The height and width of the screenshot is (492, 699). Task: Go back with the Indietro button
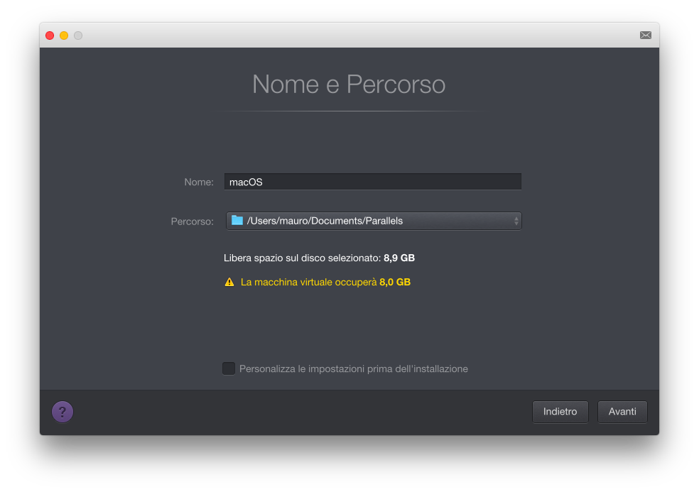pyautogui.click(x=560, y=412)
